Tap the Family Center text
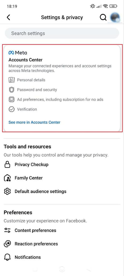The image size is (124, 276). [29, 178]
